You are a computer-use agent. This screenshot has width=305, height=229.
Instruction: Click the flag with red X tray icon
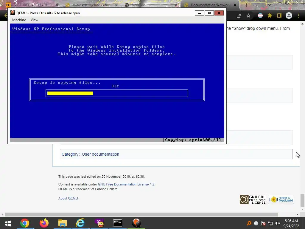click(263, 223)
